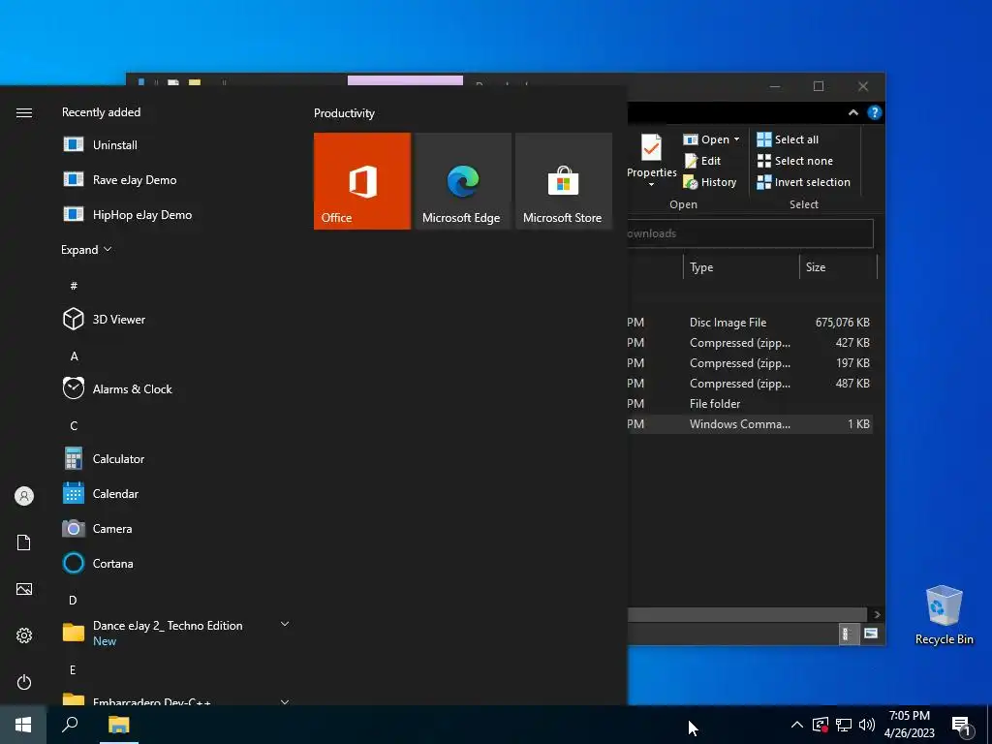Viewport: 992px width, 744px height.
Task: Click Explorer's horizontal scrollbar track
Action: click(x=747, y=614)
